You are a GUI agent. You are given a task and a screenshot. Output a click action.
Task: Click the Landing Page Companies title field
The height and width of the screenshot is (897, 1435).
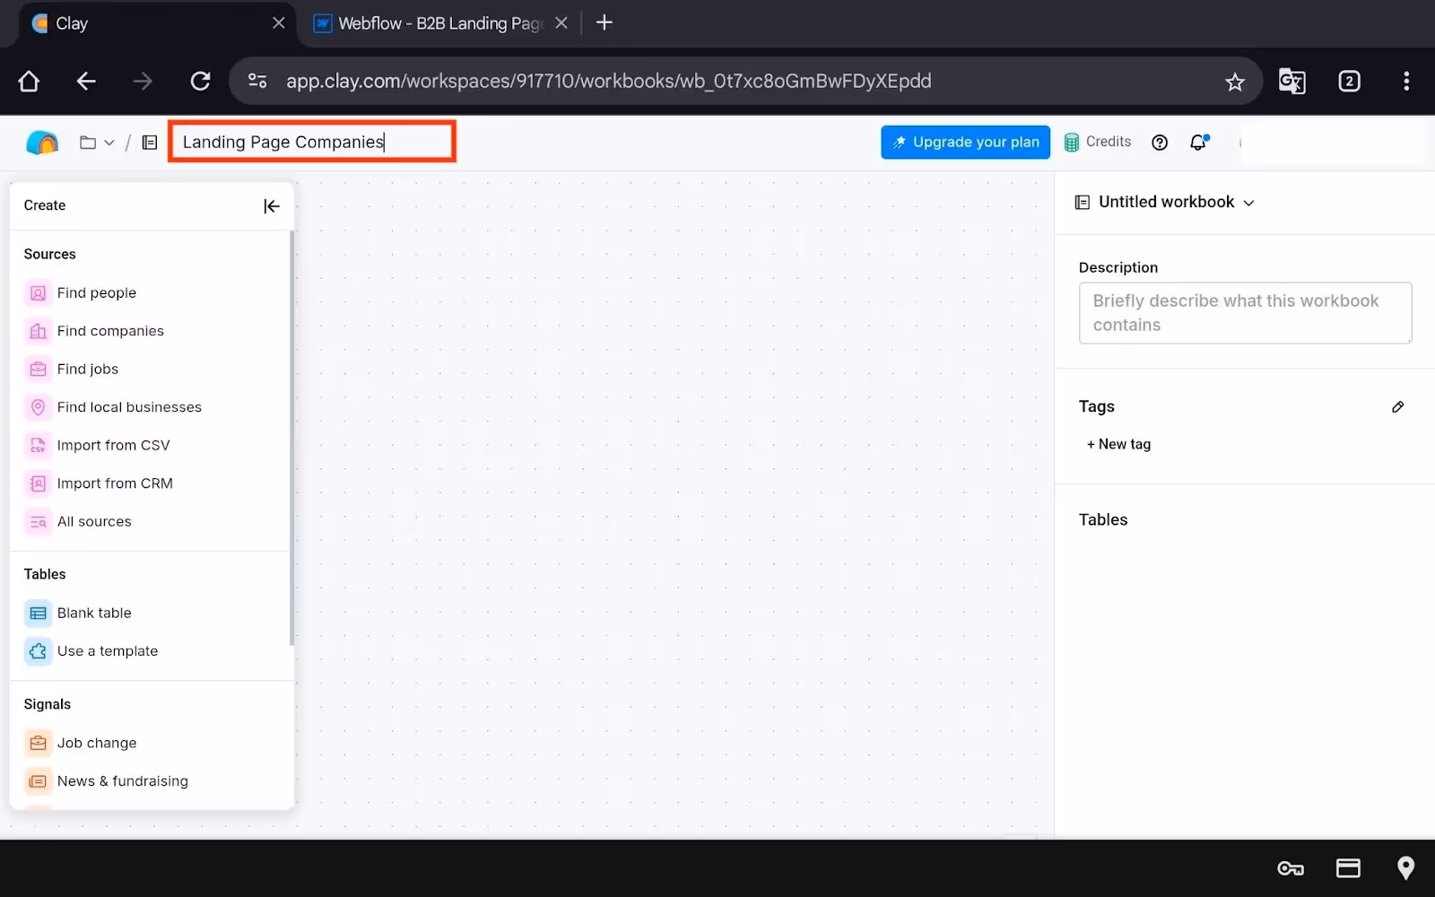(x=312, y=142)
